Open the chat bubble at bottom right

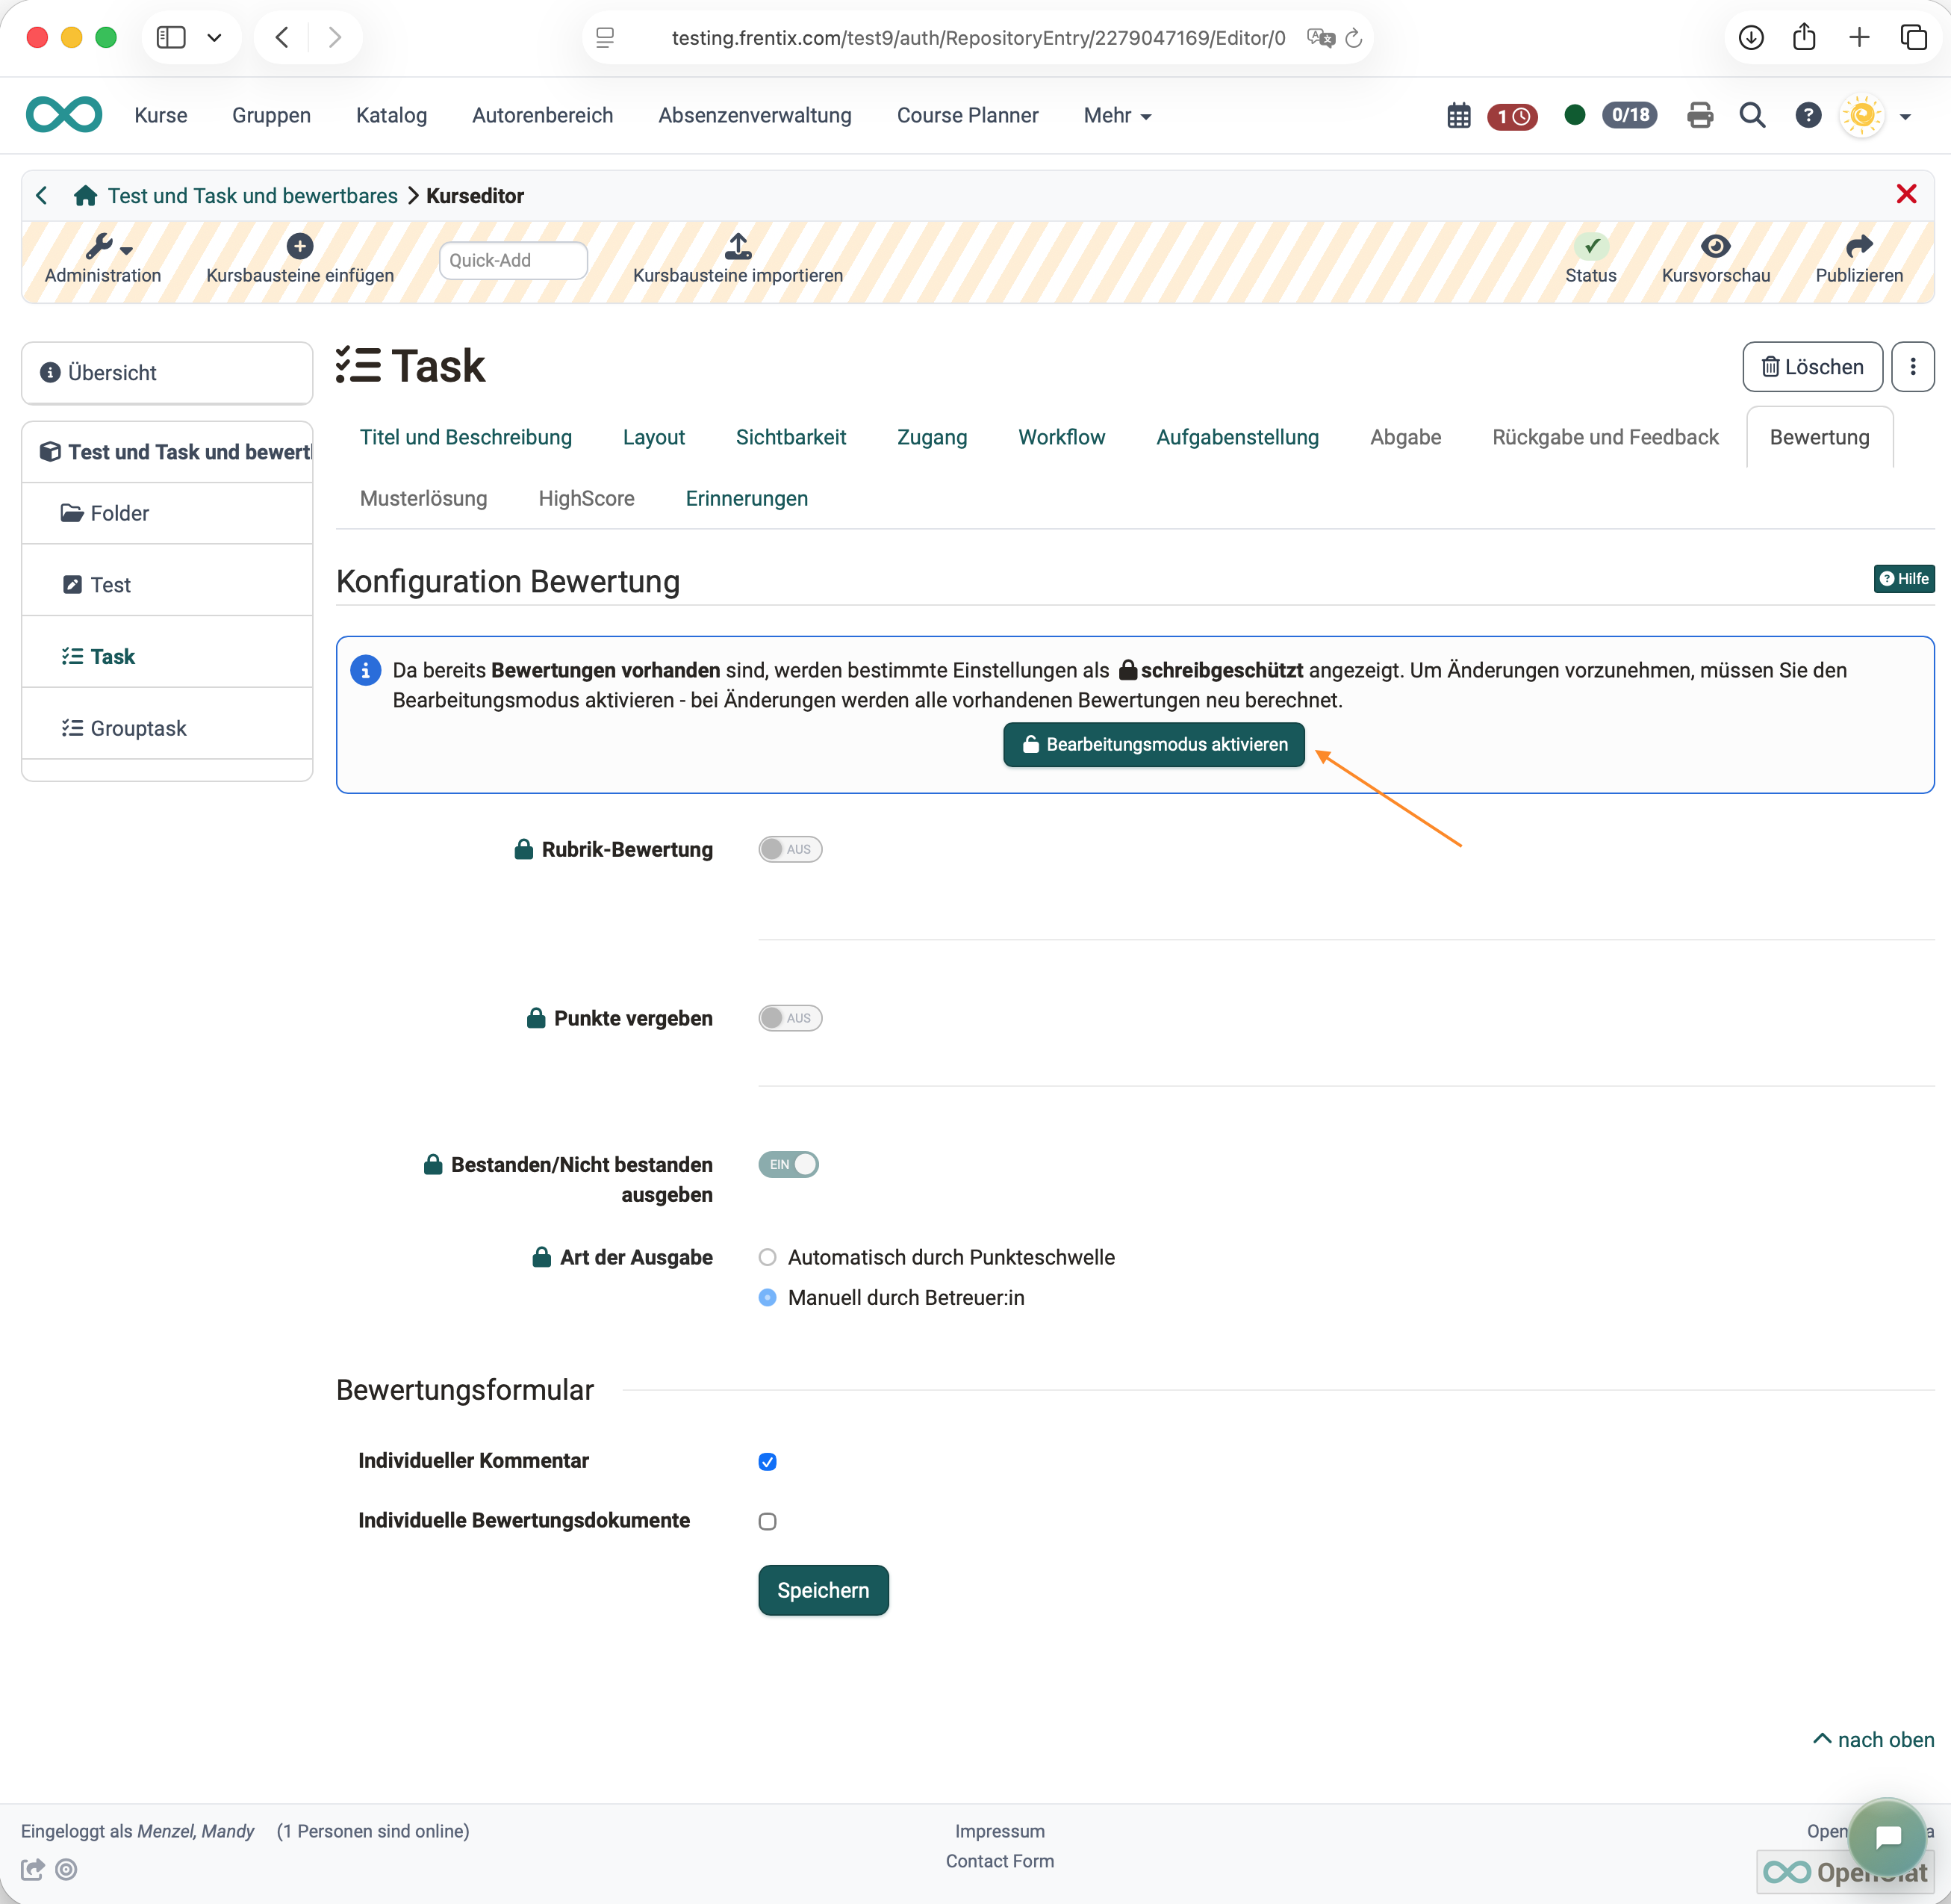1887,1837
